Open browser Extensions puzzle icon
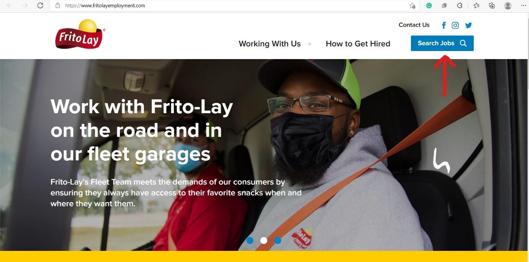The height and width of the screenshot is (262, 529). [x=460, y=5]
